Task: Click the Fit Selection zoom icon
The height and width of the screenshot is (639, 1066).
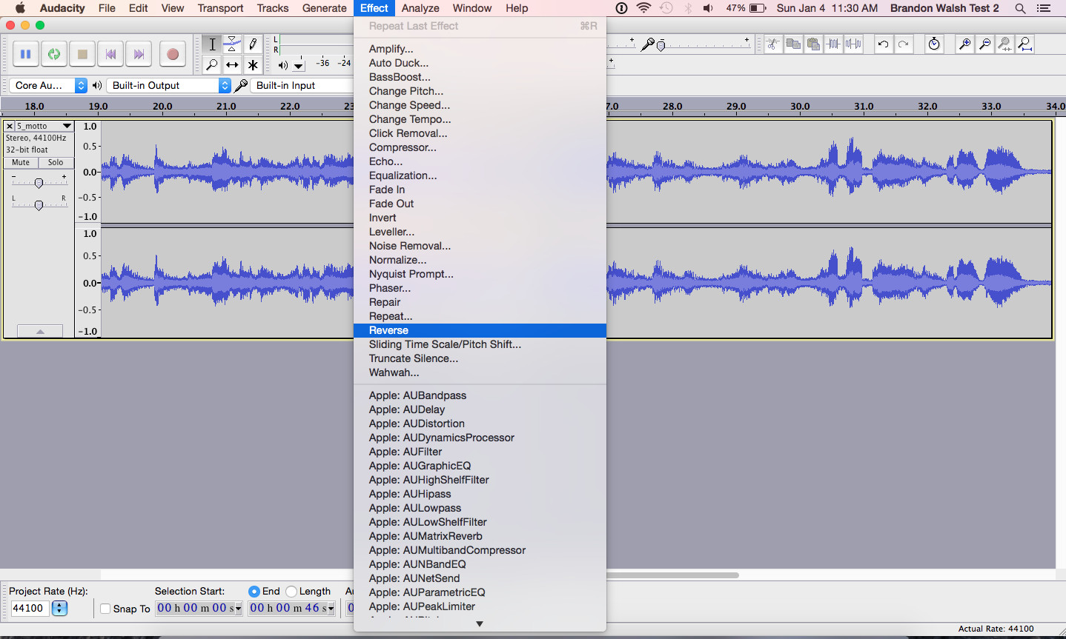Action: click(x=1004, y=44)
